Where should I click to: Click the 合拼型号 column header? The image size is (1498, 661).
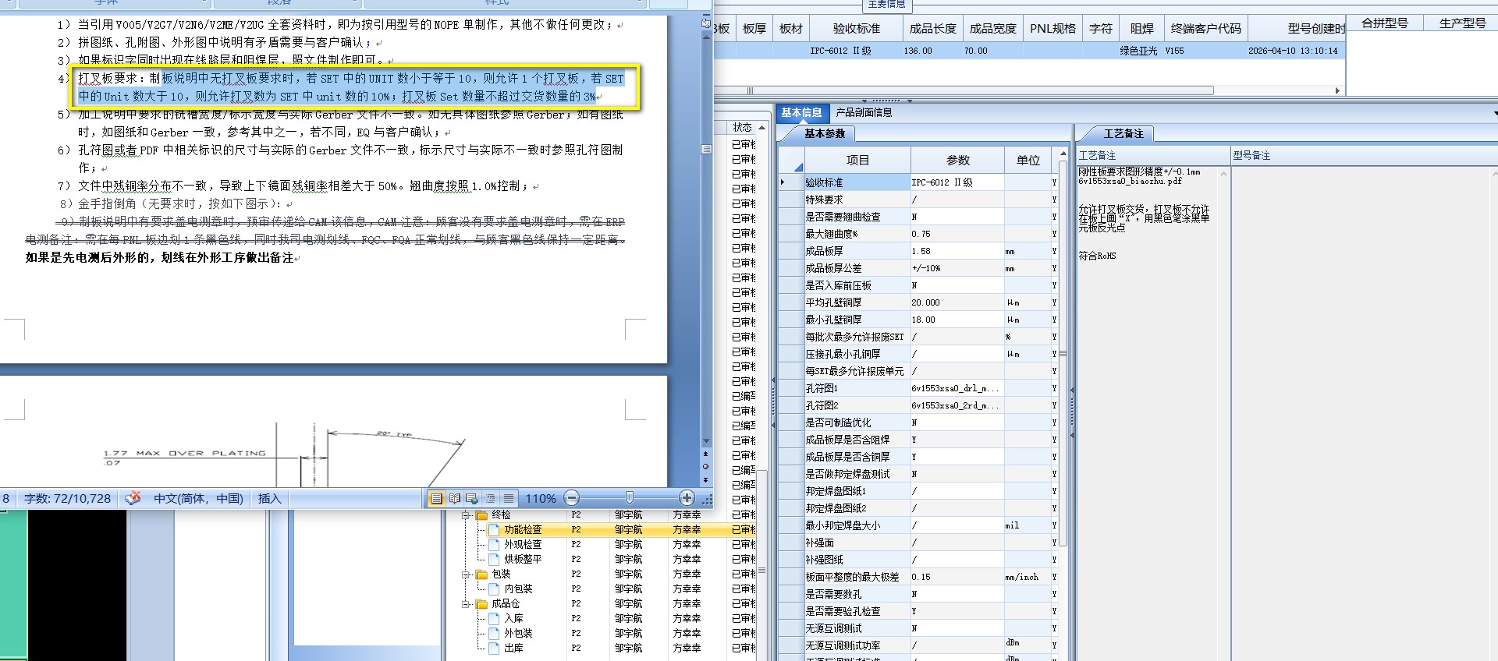coord(1384,23)
